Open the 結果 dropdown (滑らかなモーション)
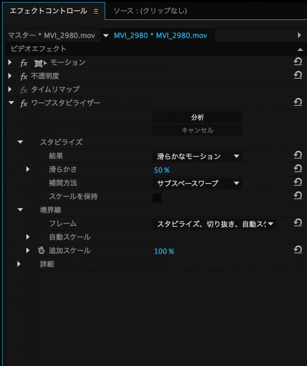307x366 pixels. (197, 156)
